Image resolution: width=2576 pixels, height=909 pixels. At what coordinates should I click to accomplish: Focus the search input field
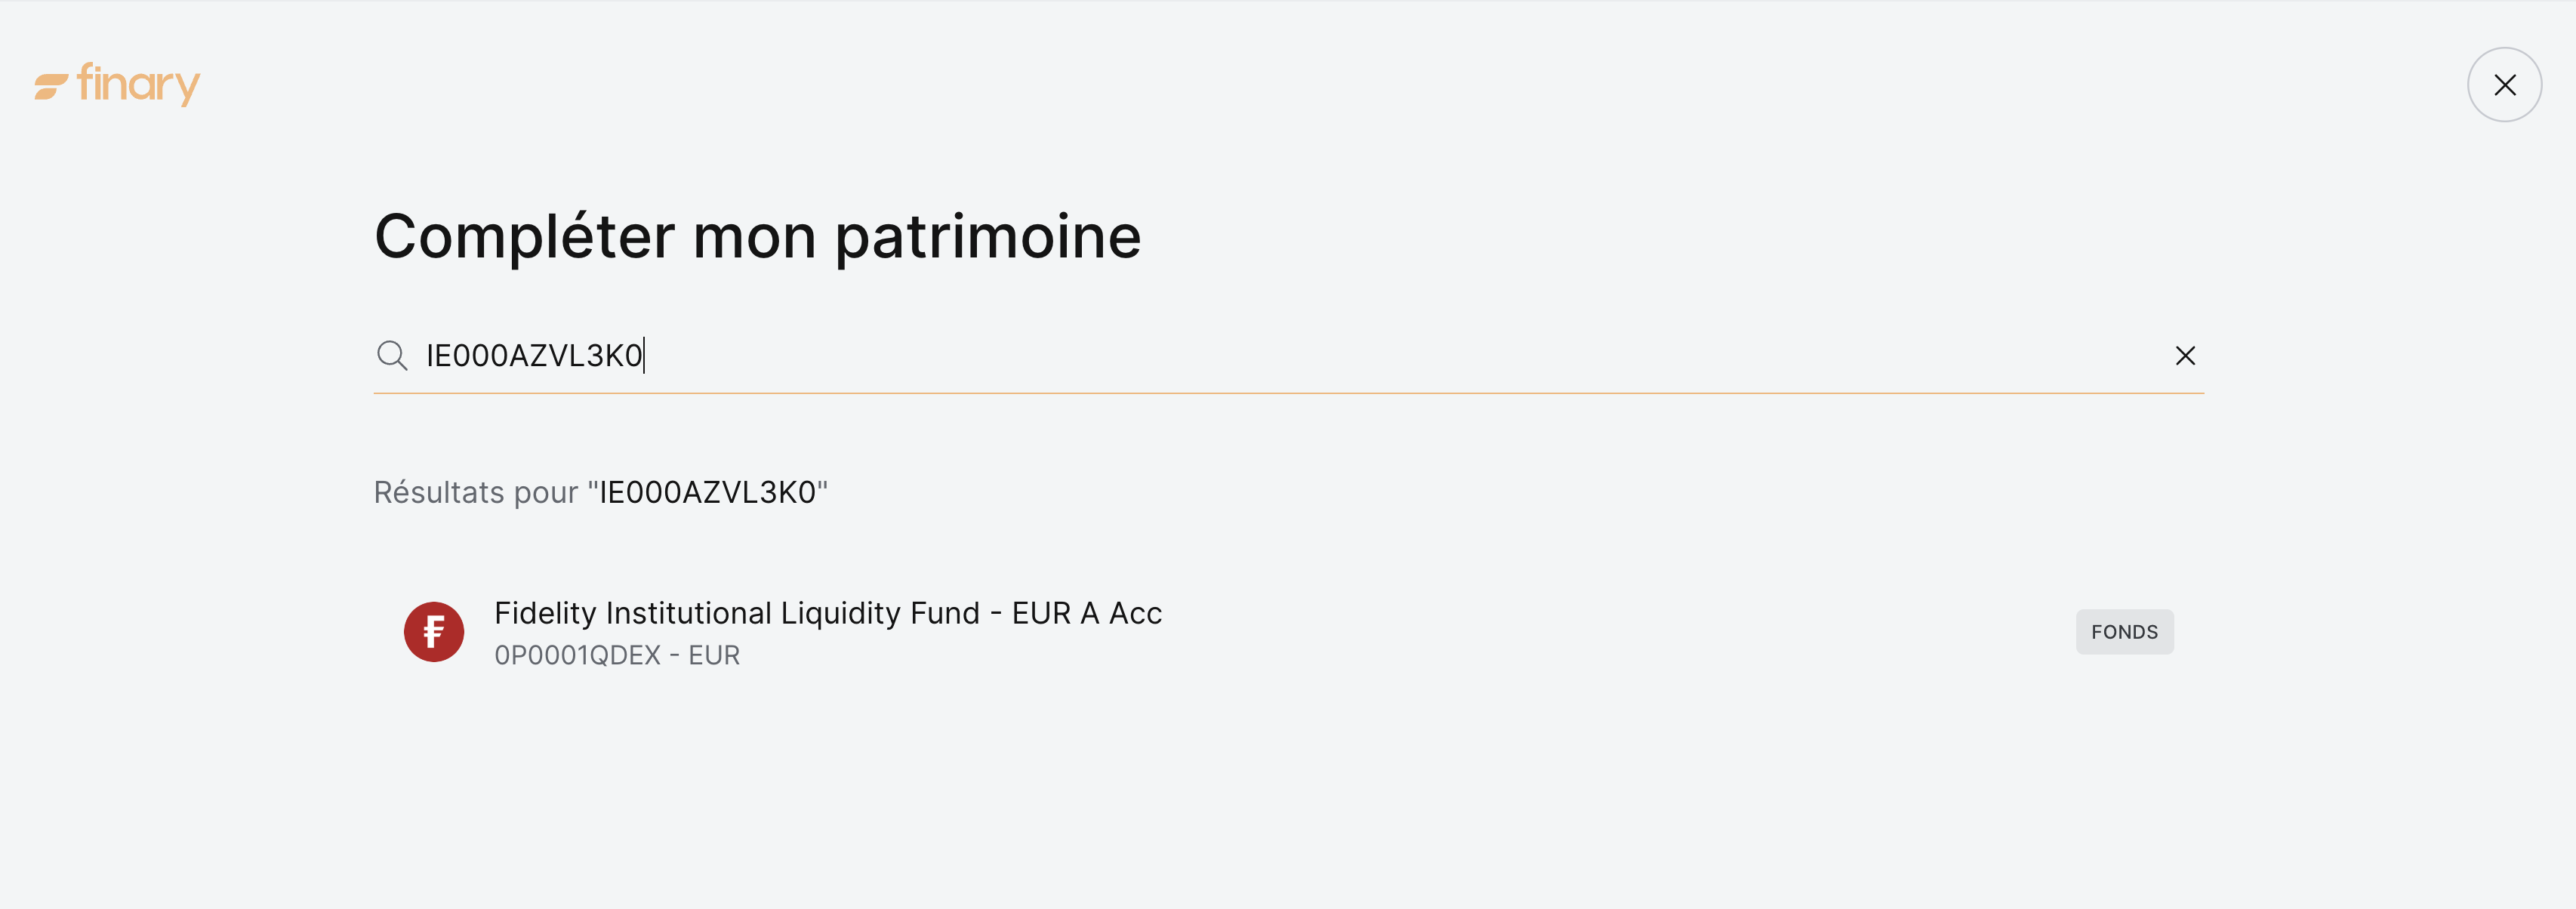click(1300, 356)
